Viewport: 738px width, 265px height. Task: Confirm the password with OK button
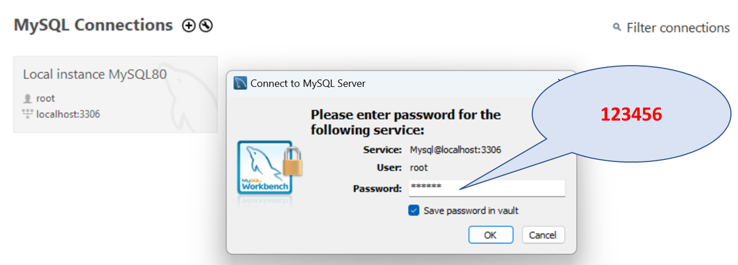coord(490,235)
